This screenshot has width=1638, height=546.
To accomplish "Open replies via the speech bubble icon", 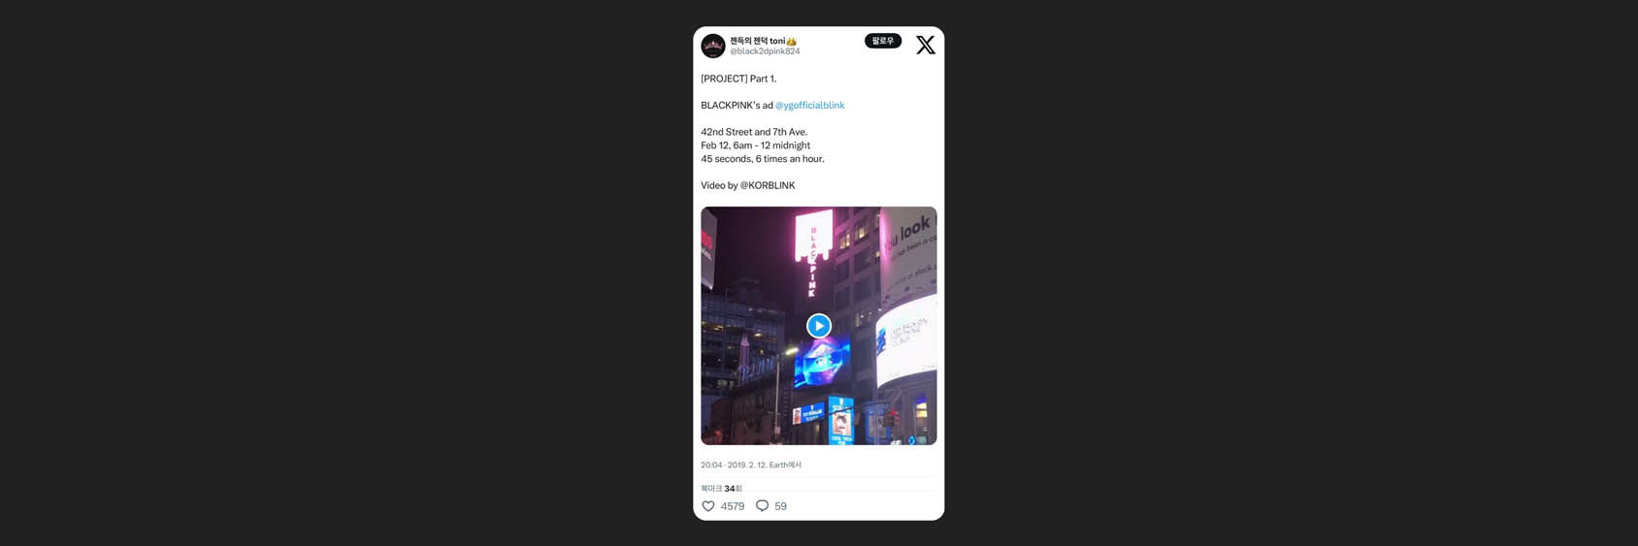I will [x=762, y=506].
